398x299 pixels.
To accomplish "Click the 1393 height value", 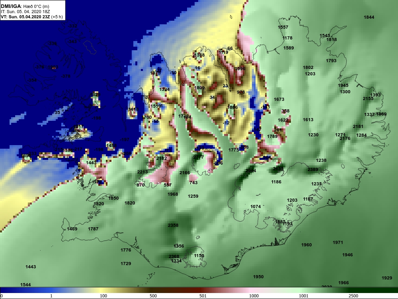I will (x=375, y=95).
